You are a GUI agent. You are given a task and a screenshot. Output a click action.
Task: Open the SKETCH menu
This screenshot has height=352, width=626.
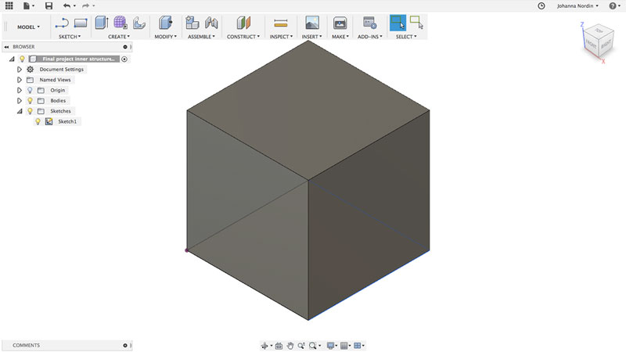tap(70, 36)
